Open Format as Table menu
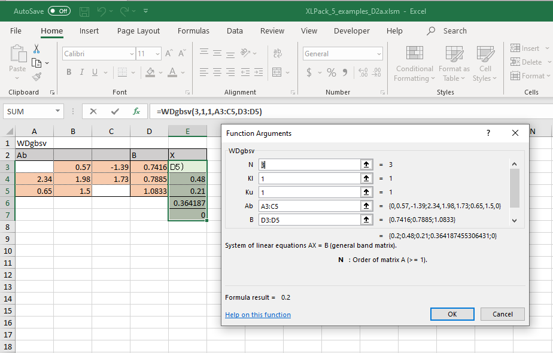This screenshot has height=353, width=553. (454, 63)
